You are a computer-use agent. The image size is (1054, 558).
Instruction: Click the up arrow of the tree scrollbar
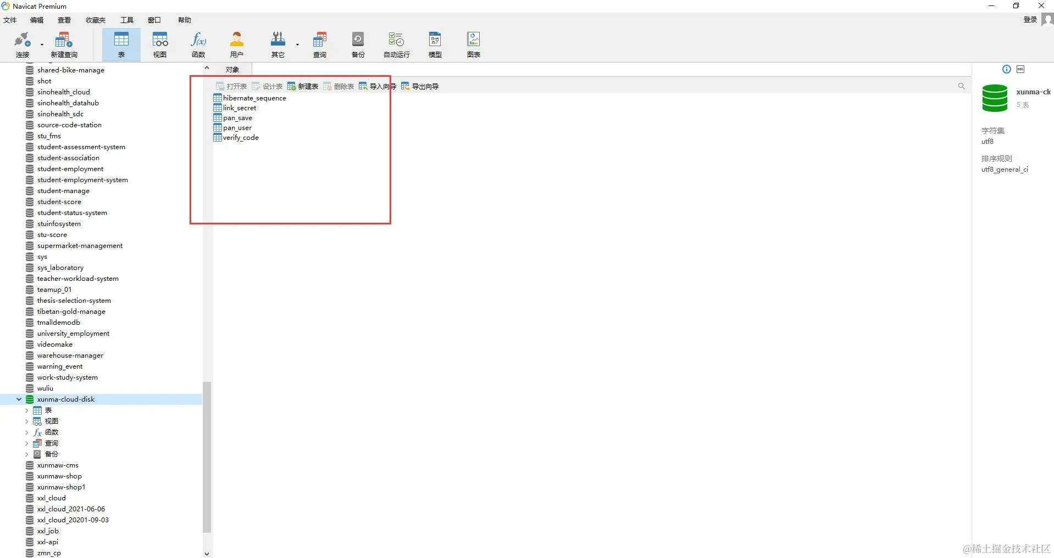pyautogui.click(x=207, y=68)
